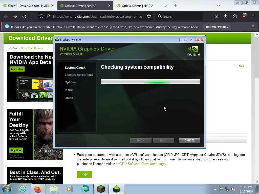Minimize the NVIDIA Installer window

[x=183, y=40]
